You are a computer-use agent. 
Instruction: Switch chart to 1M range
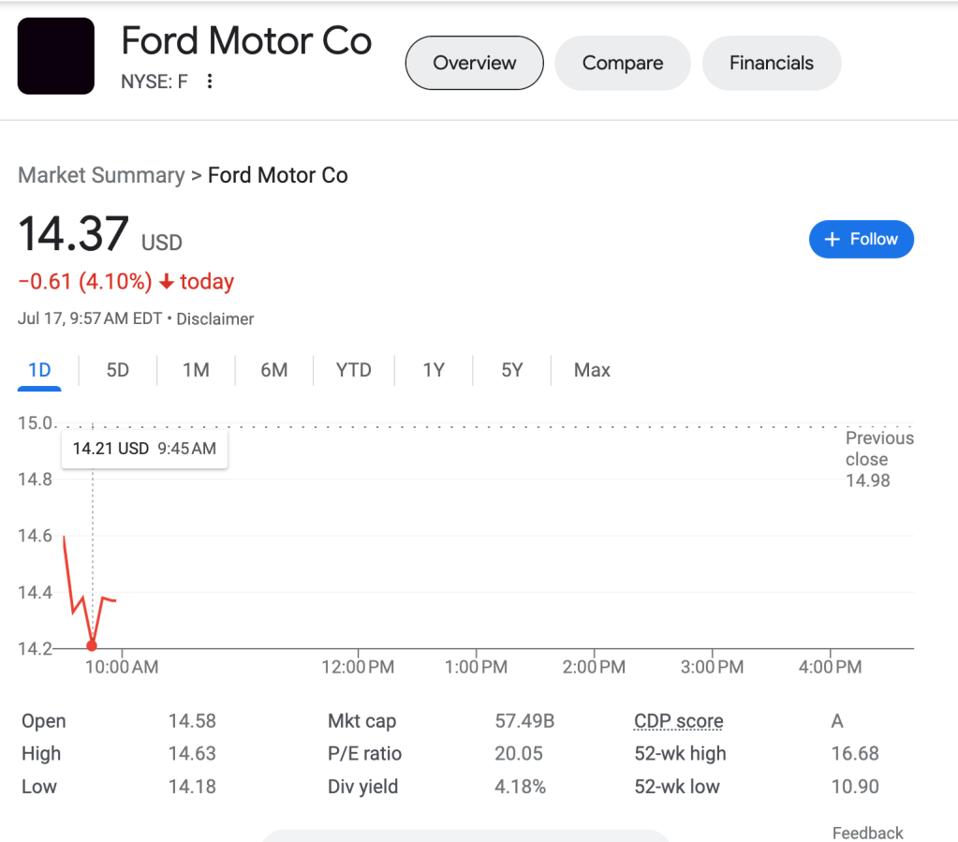point(196,370)
